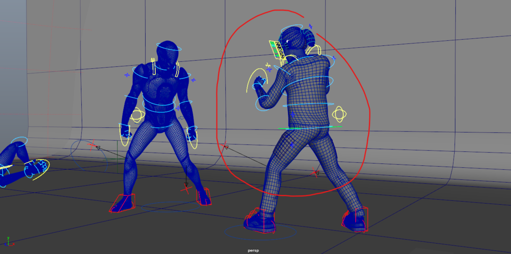The width and height of the screenshot is (511, 254).
Task: Select the green waist control line on the clothed character
Action: pos(310,128)
